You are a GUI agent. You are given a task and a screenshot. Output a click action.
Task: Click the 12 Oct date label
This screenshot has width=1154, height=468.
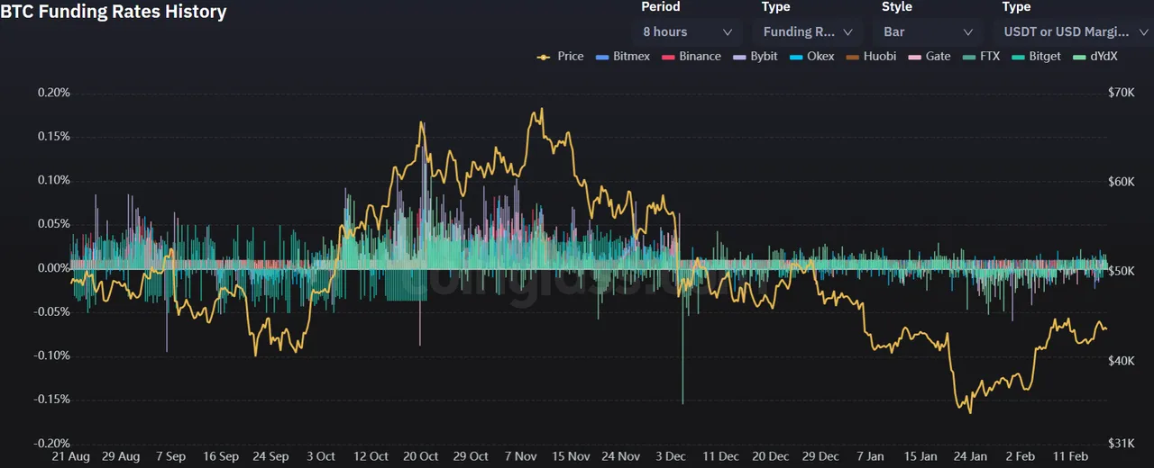click(371, 457)
